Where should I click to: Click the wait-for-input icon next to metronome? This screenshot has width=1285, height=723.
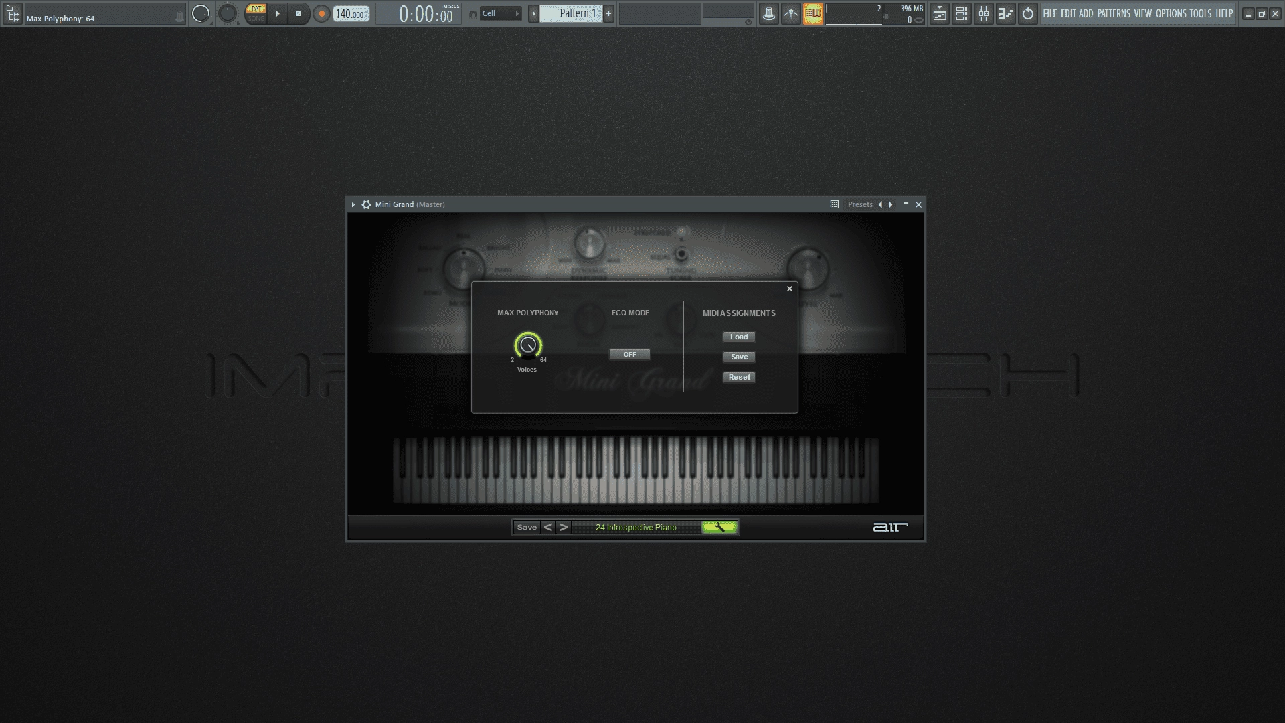coord(791,13)
